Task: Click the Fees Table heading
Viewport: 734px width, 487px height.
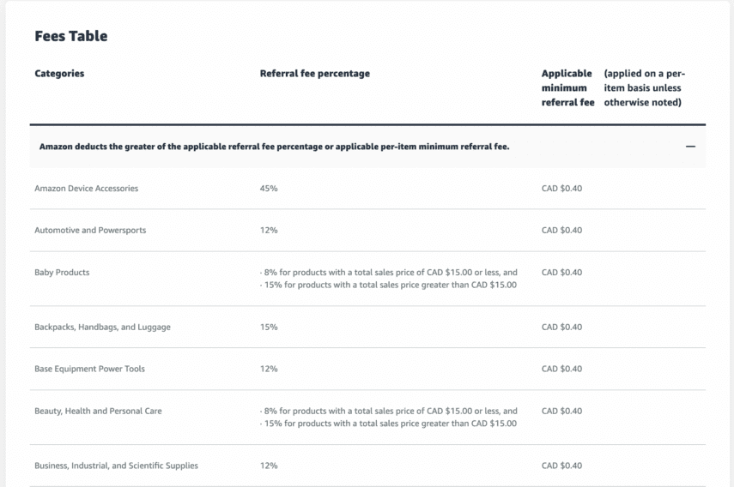Action: (x=71, y=37)
